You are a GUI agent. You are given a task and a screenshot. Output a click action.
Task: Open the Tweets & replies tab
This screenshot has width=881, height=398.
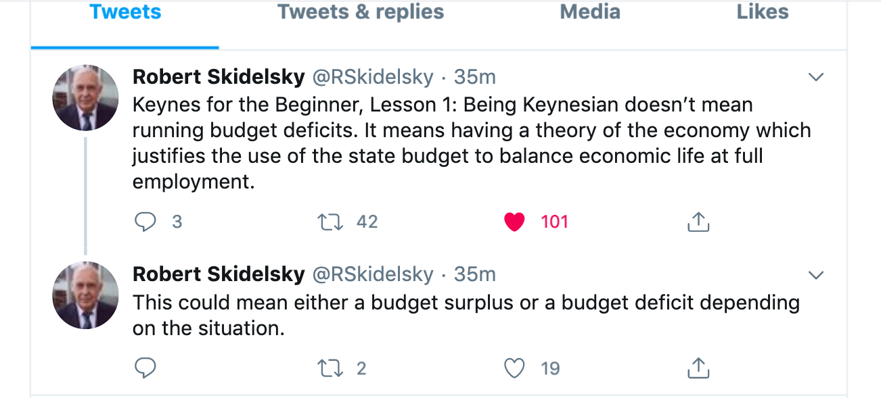(361, 12)
